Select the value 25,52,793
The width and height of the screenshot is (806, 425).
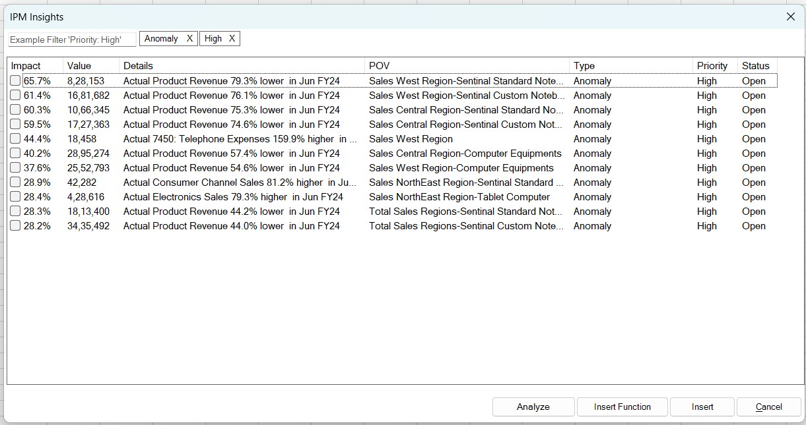pyautogui.click(x=88, y=168)
